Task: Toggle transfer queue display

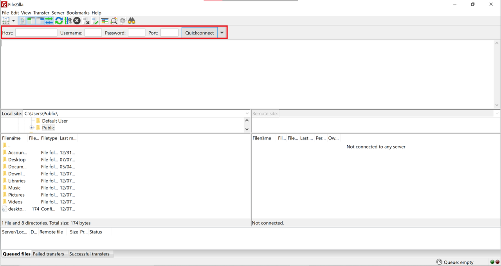Action: click(49, 21)
